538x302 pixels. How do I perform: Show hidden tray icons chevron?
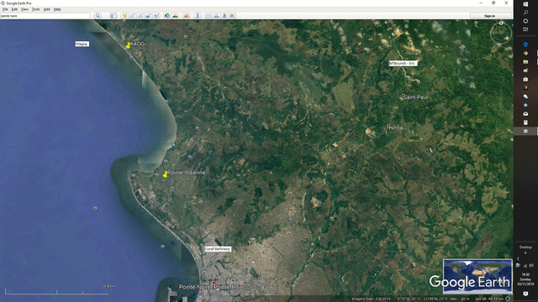tap(518, 258)
